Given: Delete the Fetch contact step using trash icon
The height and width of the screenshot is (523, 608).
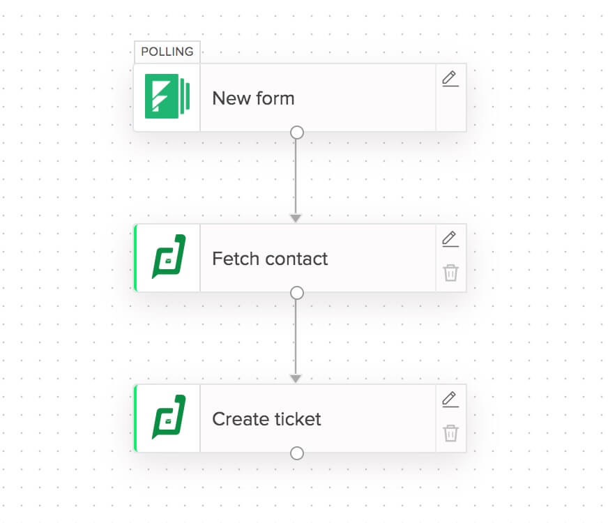Looking at the screenshot, I should (x=450, y=273).
